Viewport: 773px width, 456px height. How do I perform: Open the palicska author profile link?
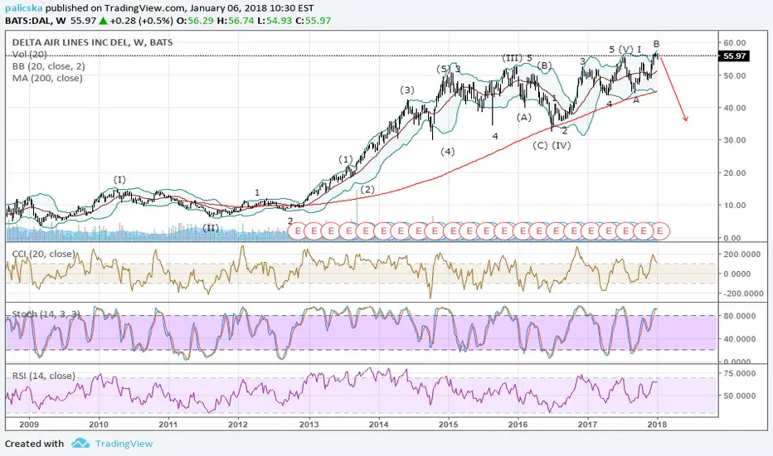pyautogui.click(x=24, y=8)
